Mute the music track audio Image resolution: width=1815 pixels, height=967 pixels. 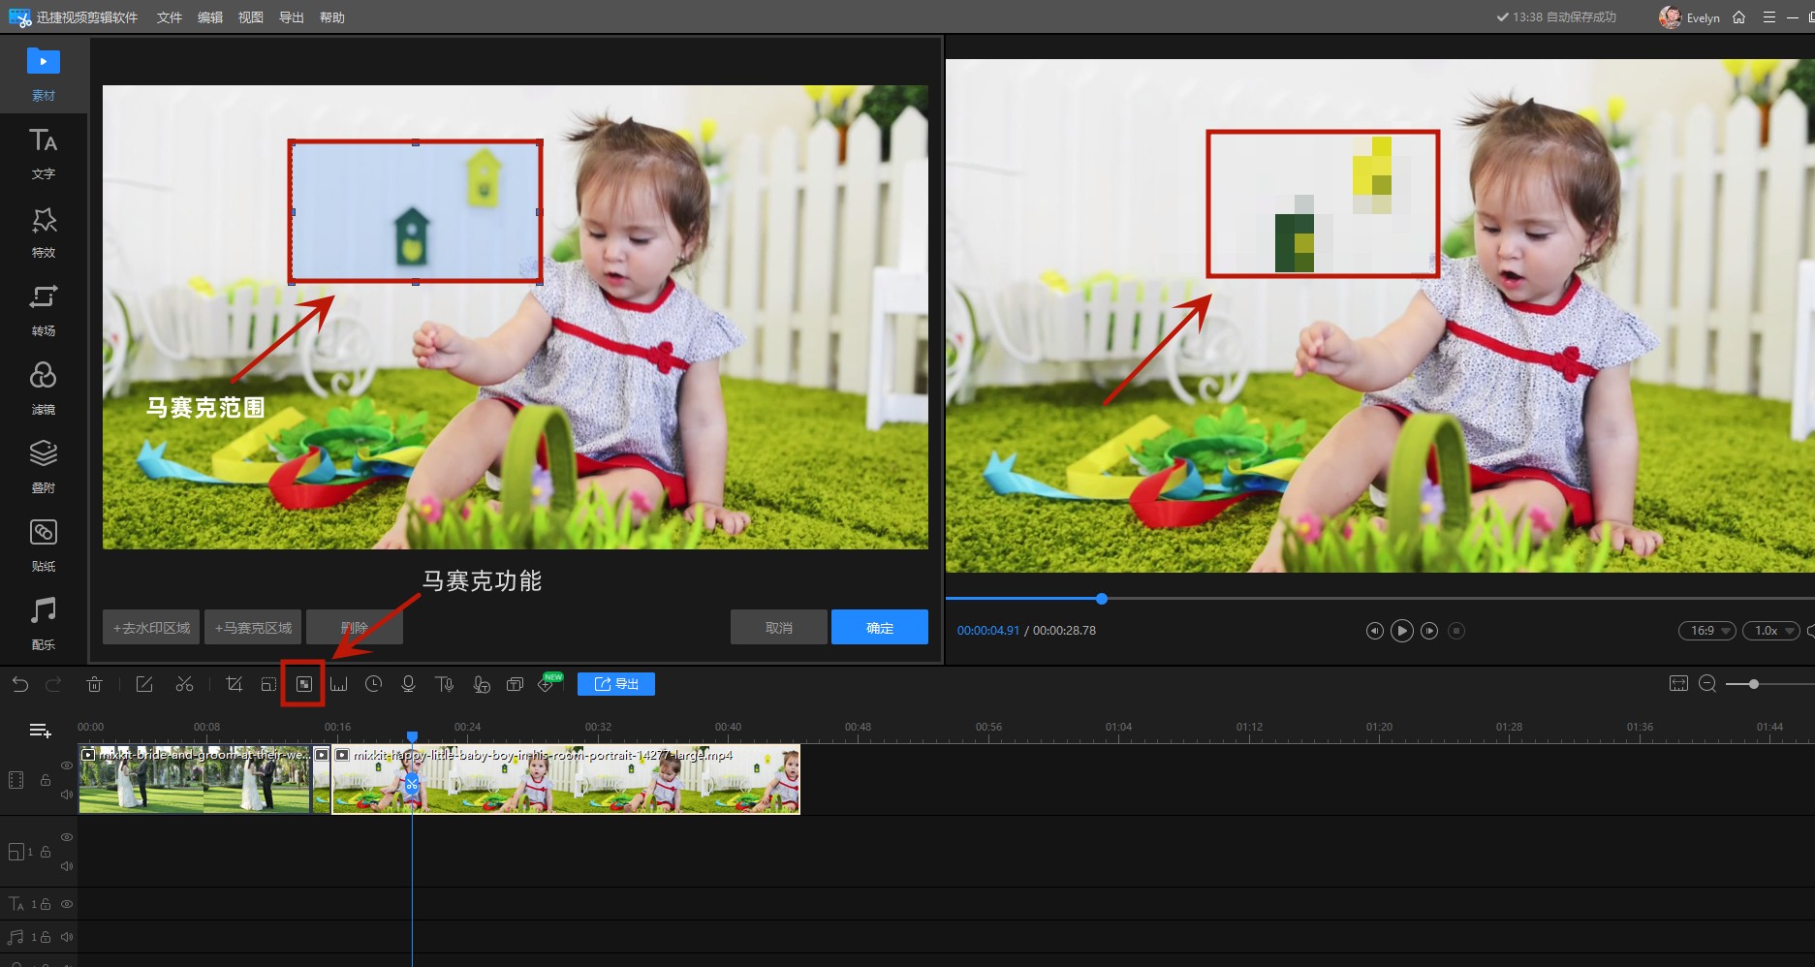point(67,937)
